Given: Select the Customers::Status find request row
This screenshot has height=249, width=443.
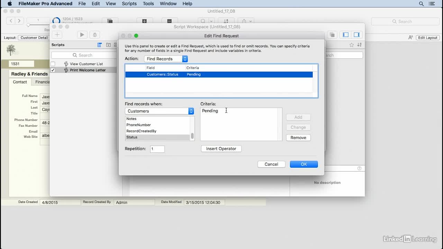Looking at the screenshot, I should click(219, 74).
